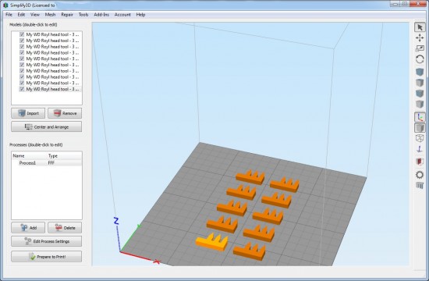Image resolution: width=429 pixels, height=281 pixels.
Task: Delete the selected process
Action: pyautogui.click(x=65, y=228)
